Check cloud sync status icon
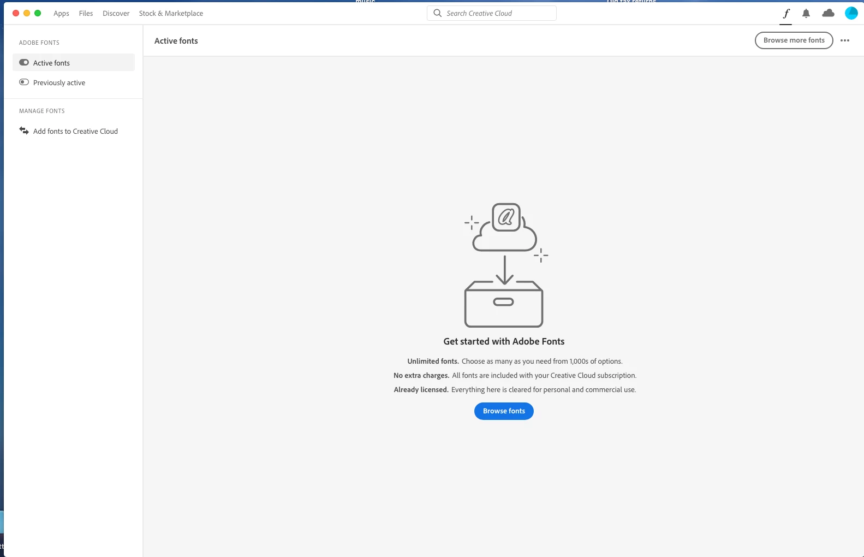The width and height of the screenshot is (864, 557). (x=829, y=13)
